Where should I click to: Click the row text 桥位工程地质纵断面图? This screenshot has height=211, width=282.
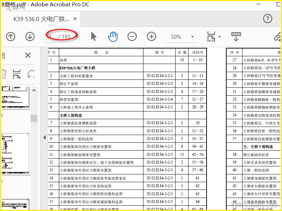(78, 92)
